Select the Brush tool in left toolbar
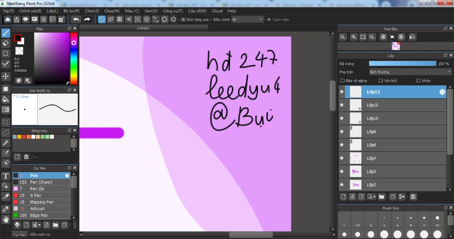This screenshot has height=239, width=454. [6, 33]
